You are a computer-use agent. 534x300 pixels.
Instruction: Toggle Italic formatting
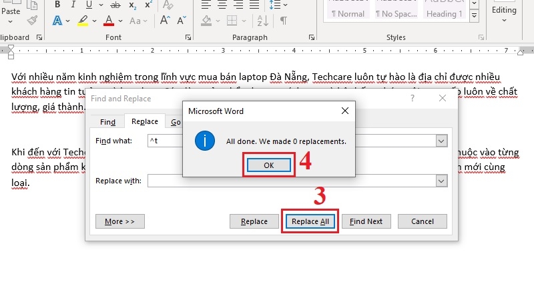(73, 5)
